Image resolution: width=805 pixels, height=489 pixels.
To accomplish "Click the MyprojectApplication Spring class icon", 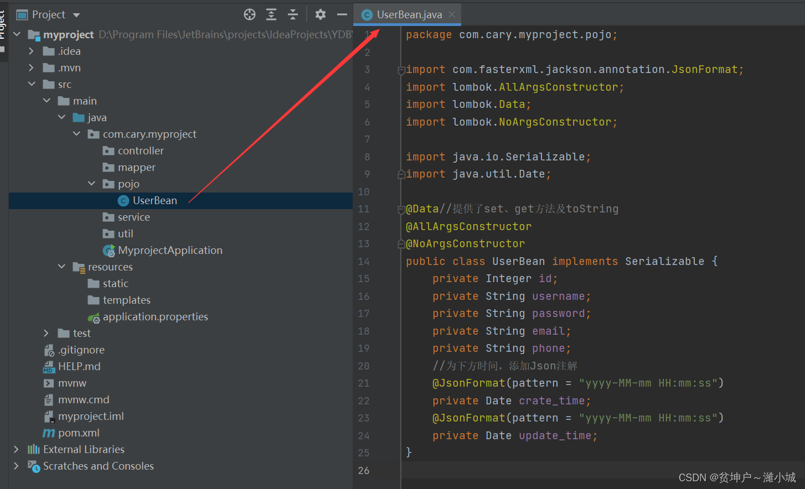I will click(x=109, y=251).
